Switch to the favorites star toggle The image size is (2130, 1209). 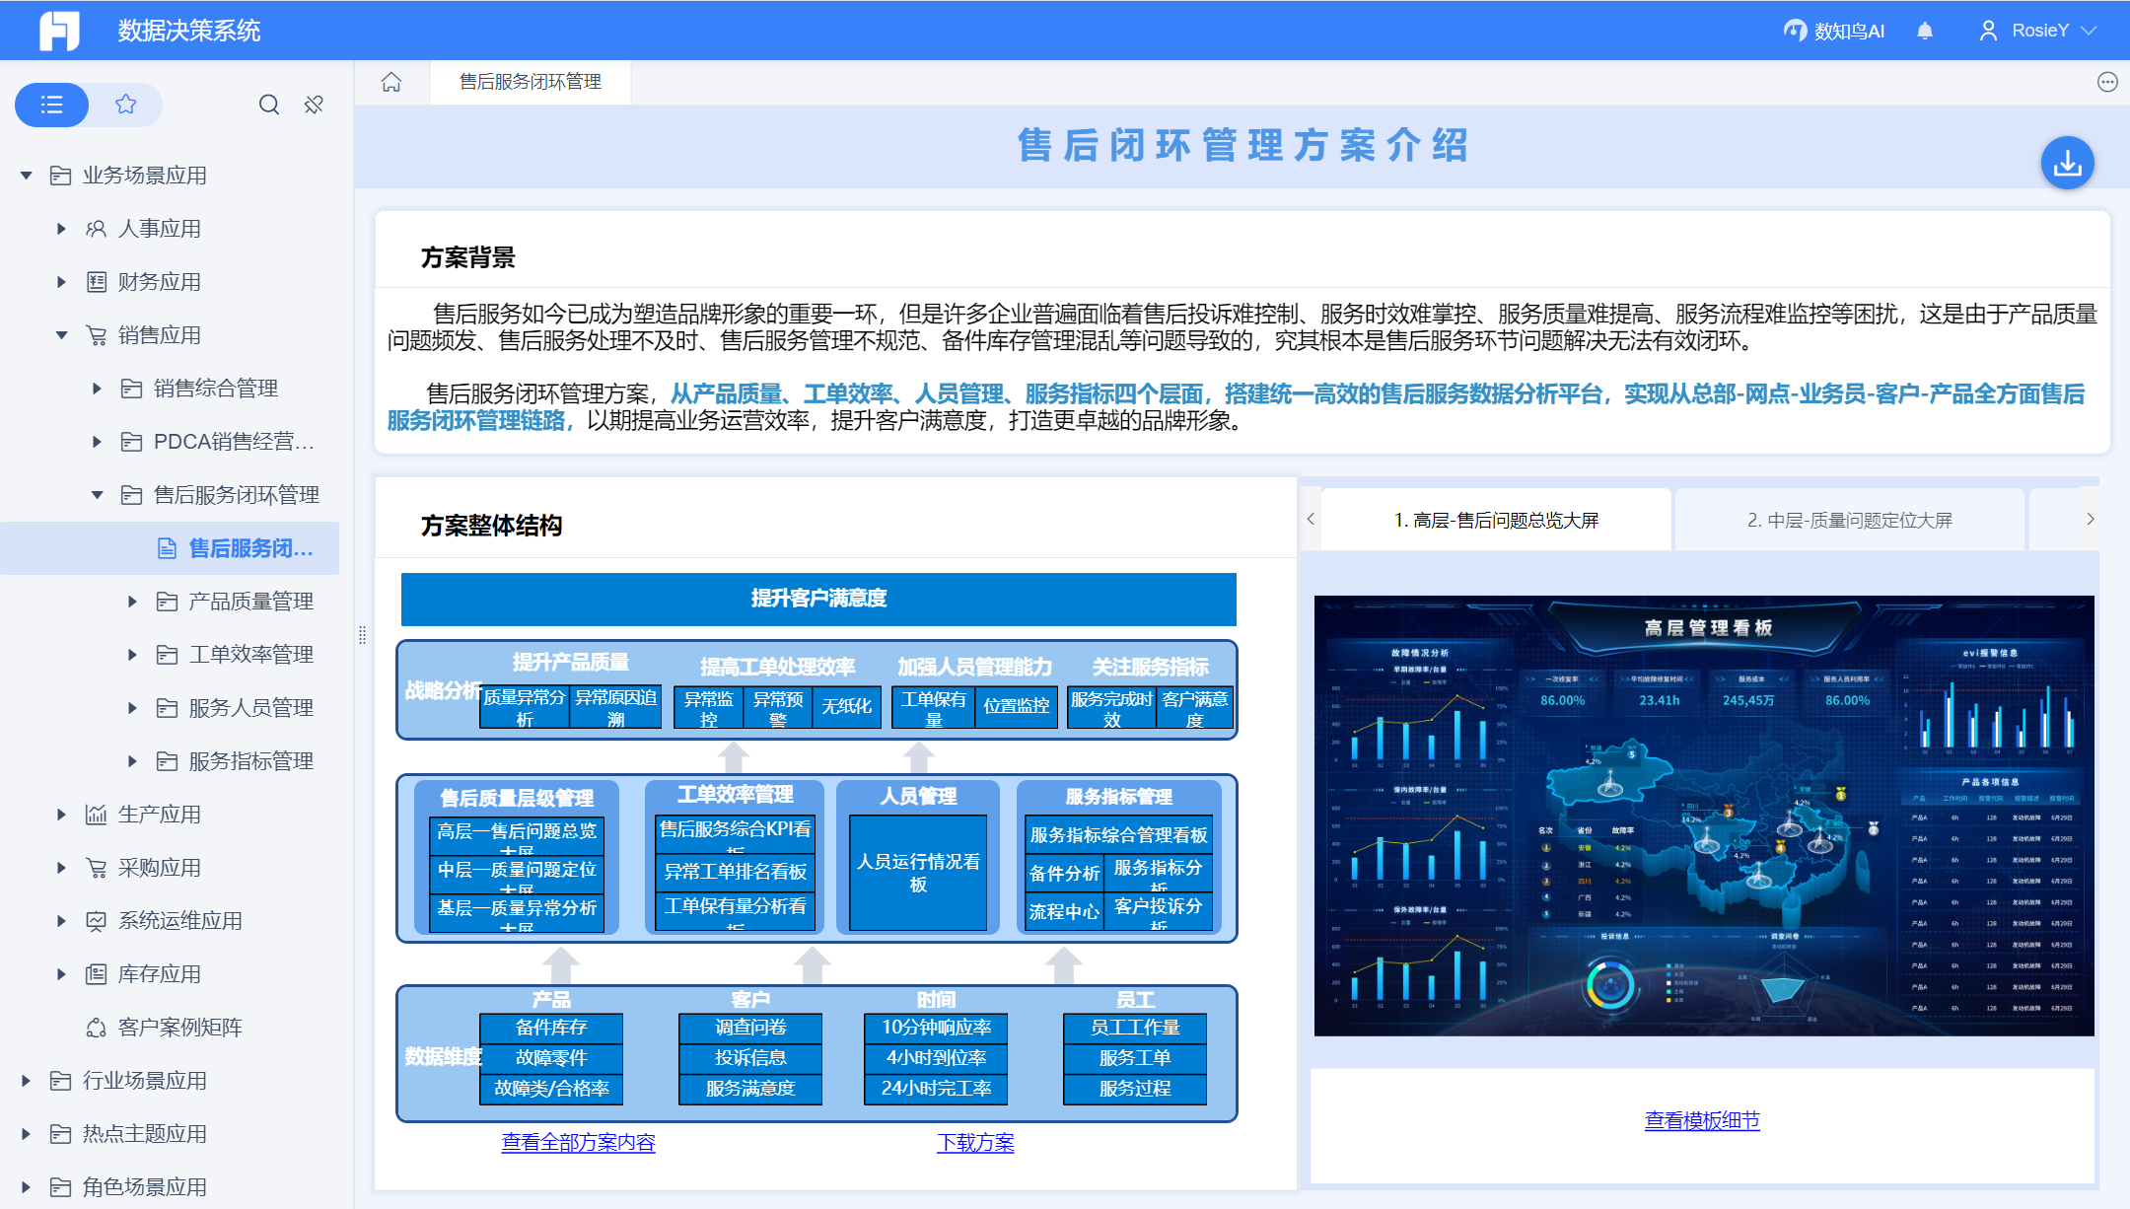click(125, 105)
